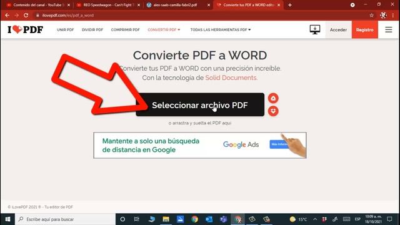
Task: Click the Acceder login button
Action: coord(338,30)
